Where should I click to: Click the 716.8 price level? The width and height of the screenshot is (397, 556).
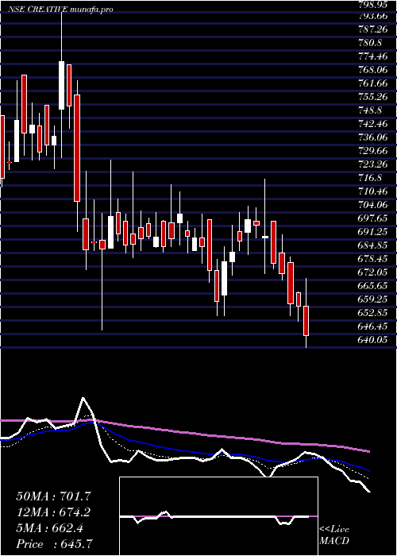pyautogui.click(x=370, y=178)
